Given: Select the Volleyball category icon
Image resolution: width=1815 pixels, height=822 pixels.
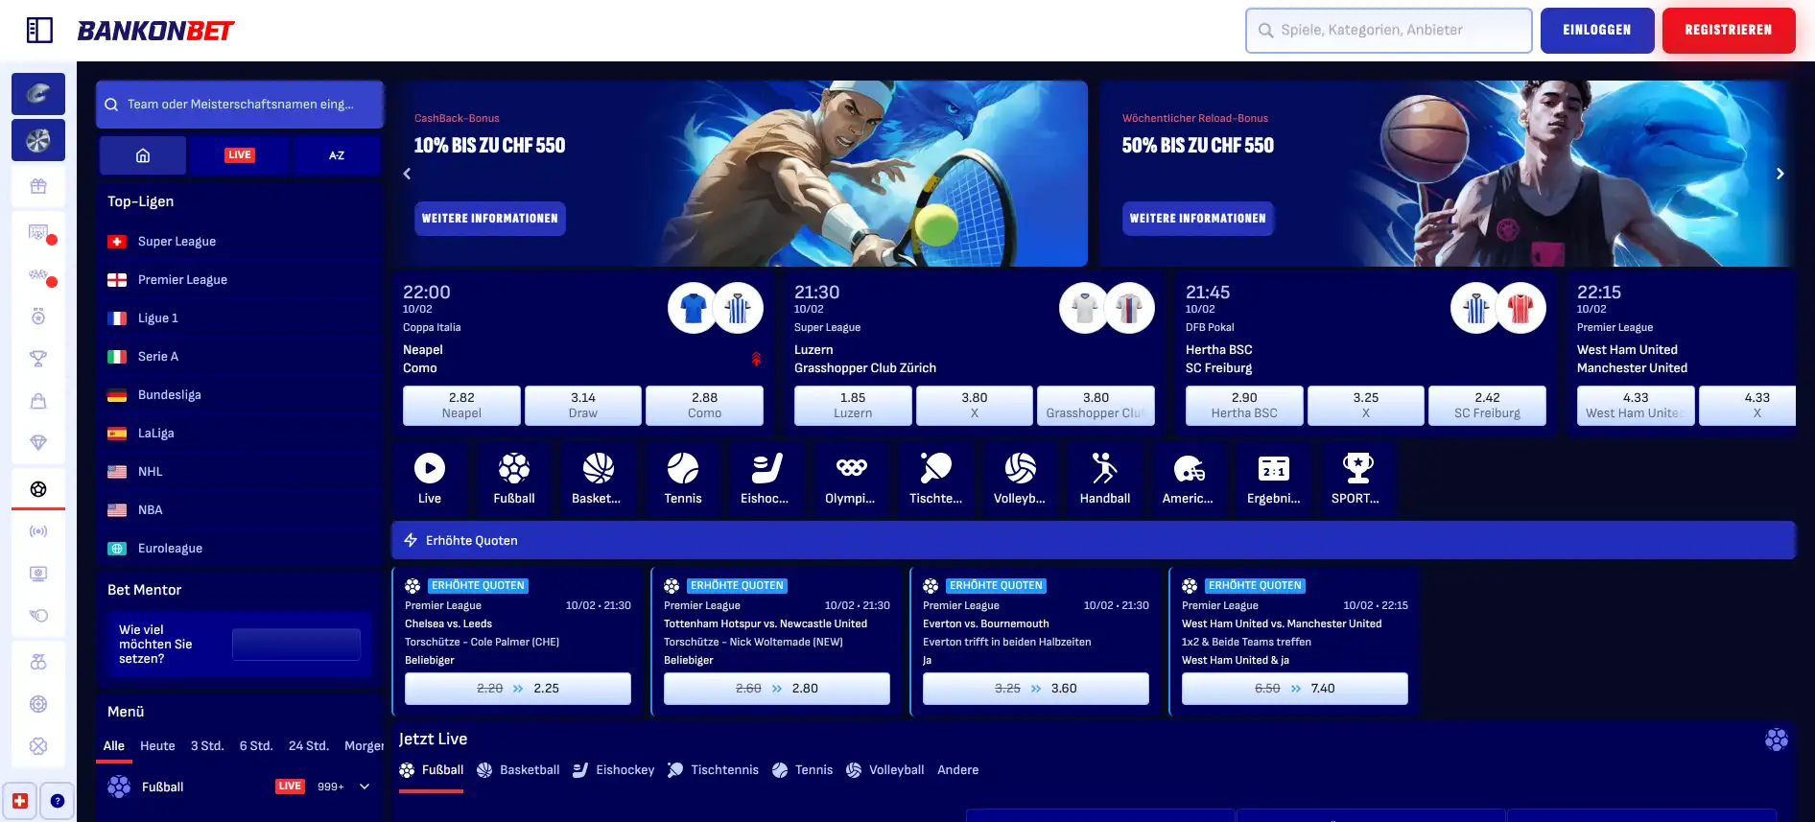Looking at the screenshot, I should (1020, 478).
